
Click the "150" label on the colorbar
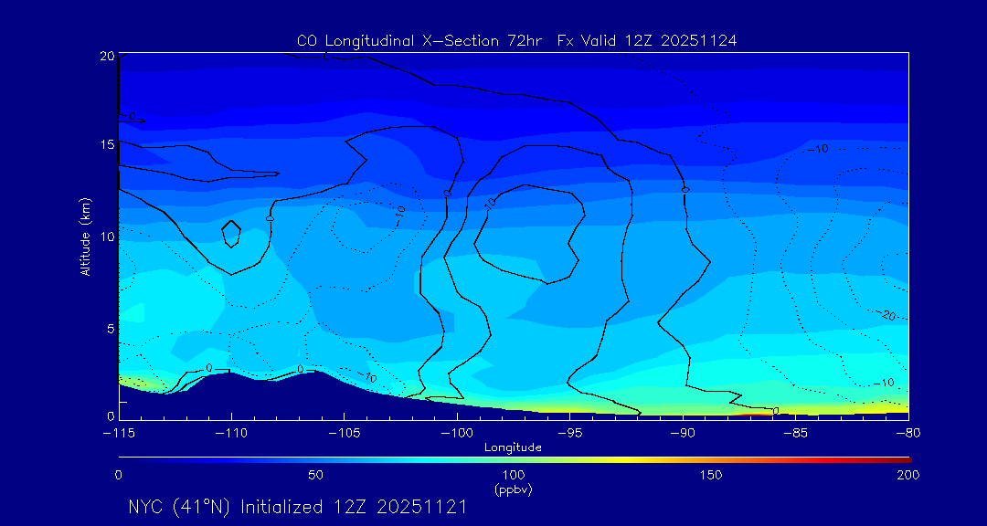(710, 475)
